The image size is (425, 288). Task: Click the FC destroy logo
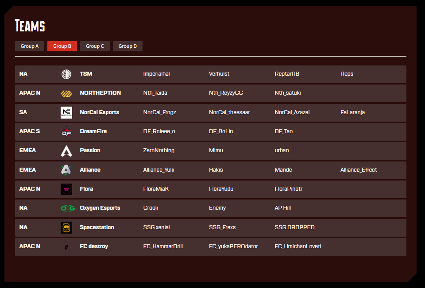pyautogui.click(x=66, y=247)
